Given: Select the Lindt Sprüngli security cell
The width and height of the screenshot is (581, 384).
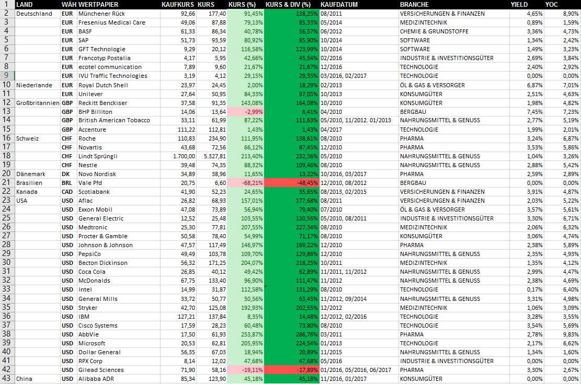Looking at the screenshot, I should click(x=118, y=156).
